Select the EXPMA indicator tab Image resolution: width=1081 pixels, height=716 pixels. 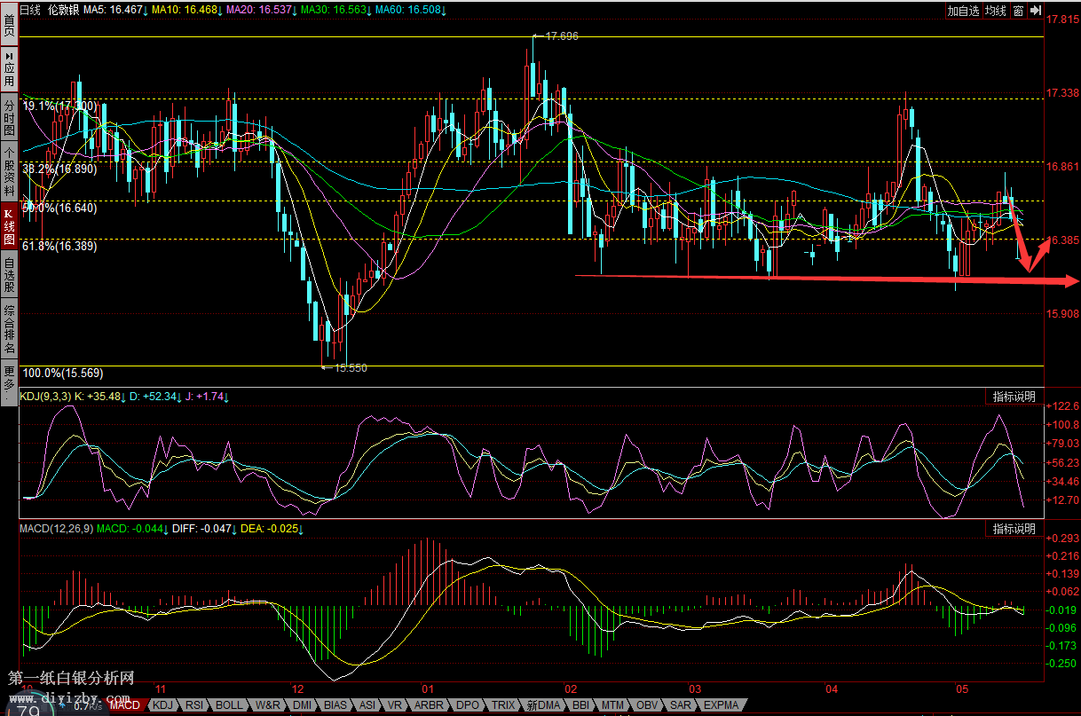point(721,705)
